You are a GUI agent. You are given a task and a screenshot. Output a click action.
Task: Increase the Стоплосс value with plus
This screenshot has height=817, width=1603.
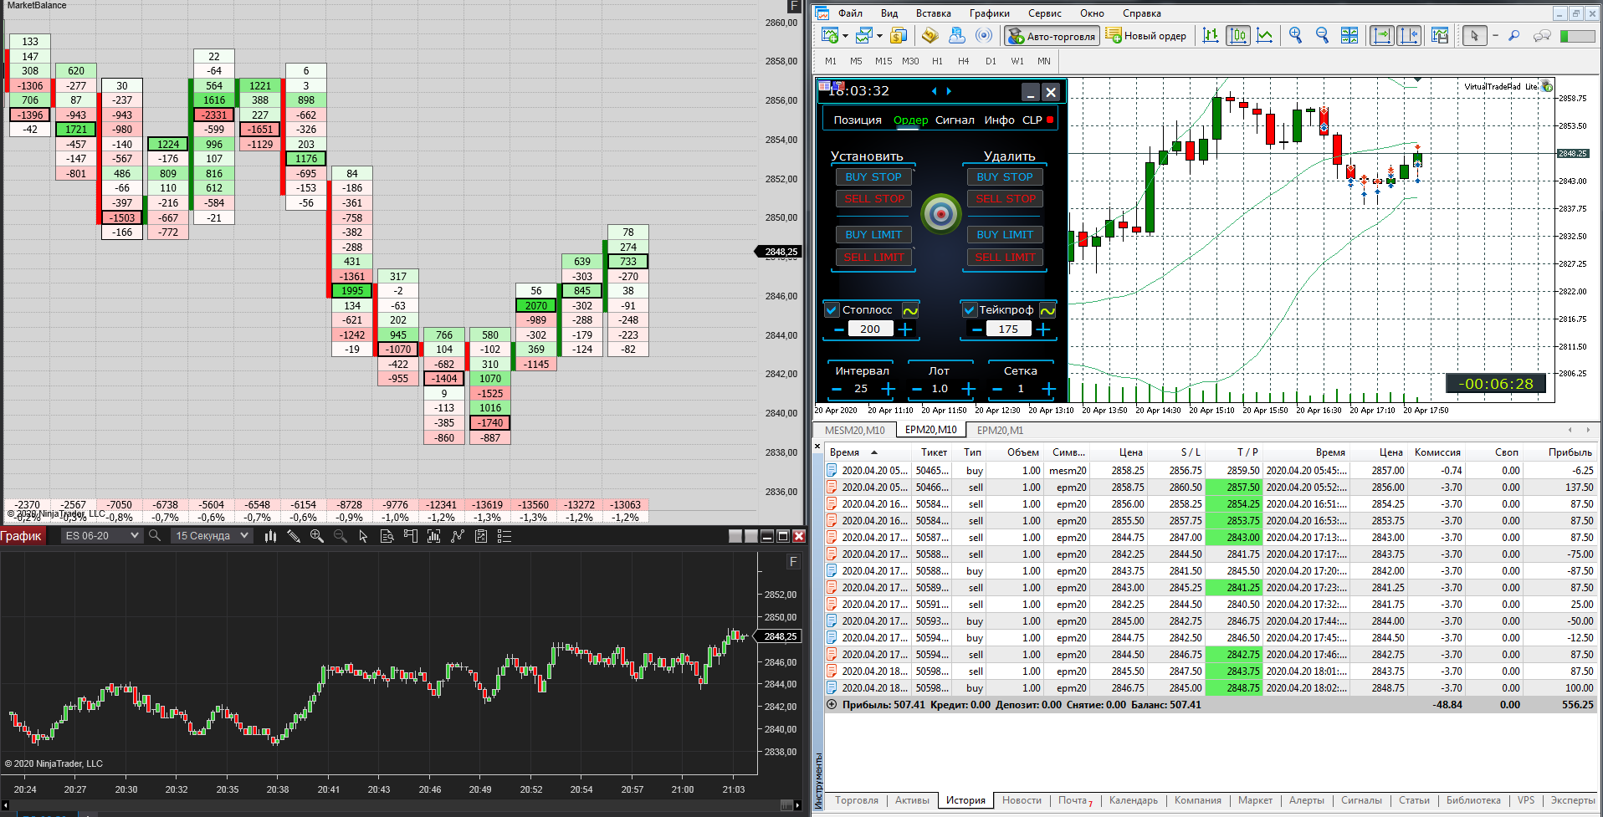pyautogui.click(x=905, y=329)
